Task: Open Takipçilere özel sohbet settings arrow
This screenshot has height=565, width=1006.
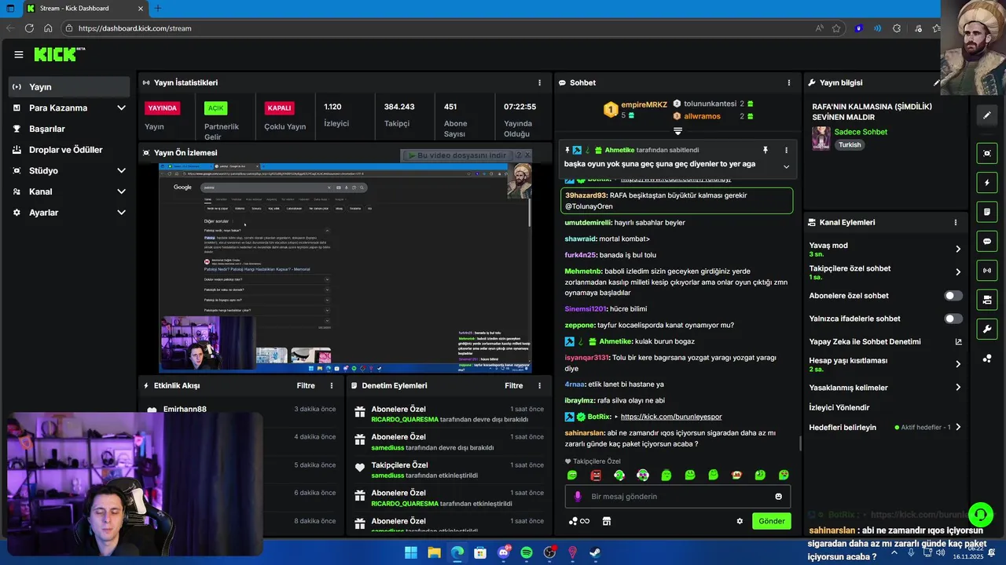Action: [x=958, y=272]
